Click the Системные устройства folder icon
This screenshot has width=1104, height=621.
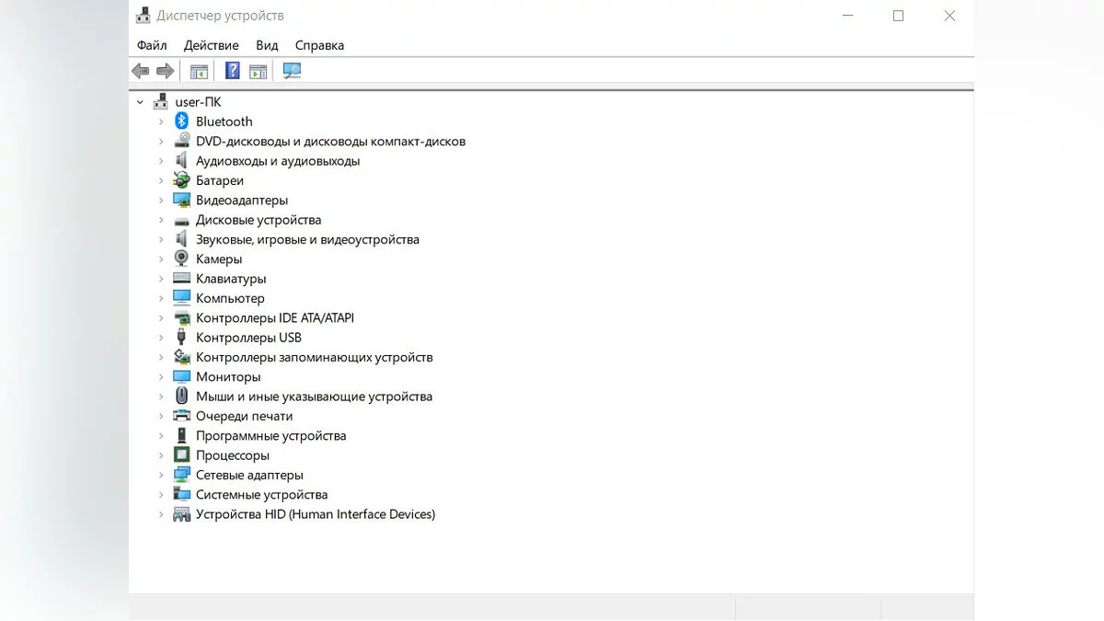181,495
